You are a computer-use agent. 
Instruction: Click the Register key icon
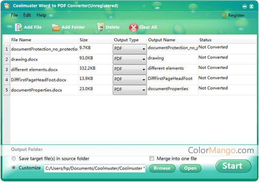click(224, 15)
